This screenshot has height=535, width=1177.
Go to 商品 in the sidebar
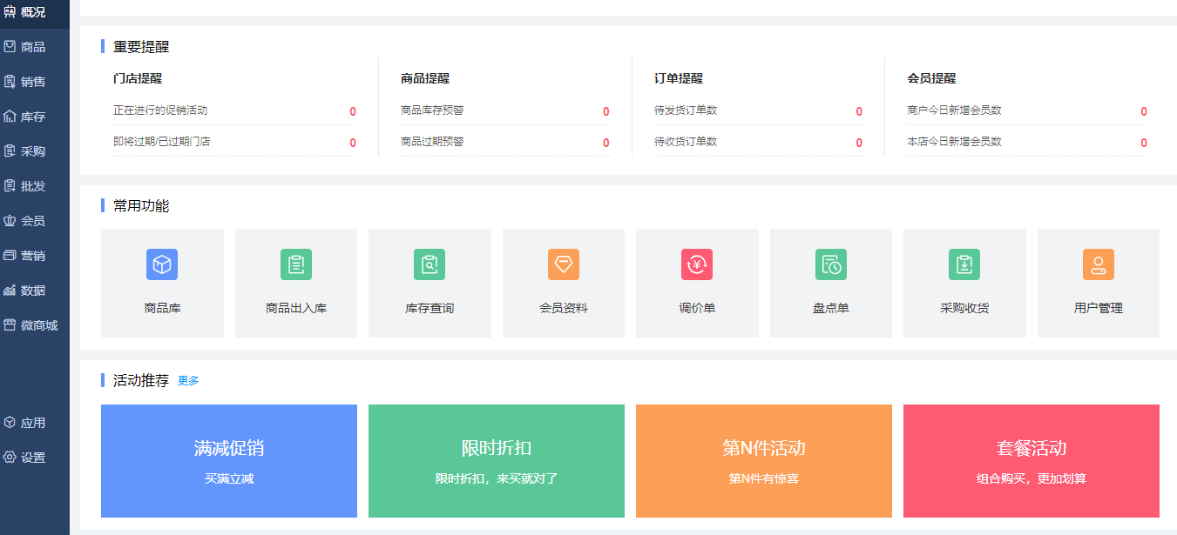point(35,47)
